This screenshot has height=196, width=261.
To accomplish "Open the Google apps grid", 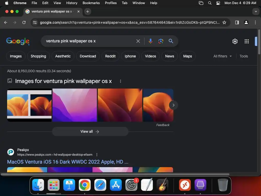I will [246, 41].
